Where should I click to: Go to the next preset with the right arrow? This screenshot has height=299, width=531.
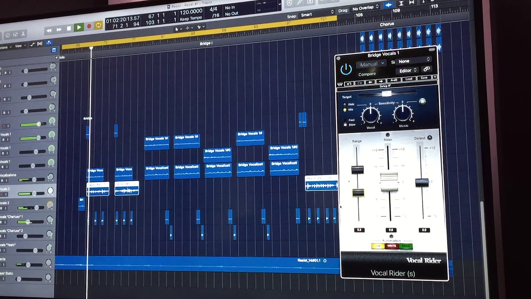coord(381,81)
